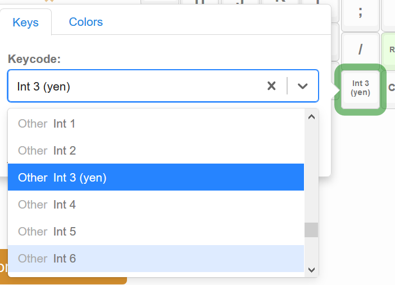
Task: Select the green key right of slash
Action: [388, 49]
